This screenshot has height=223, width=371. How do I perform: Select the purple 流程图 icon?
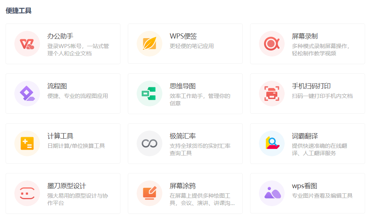click(27, 94)
